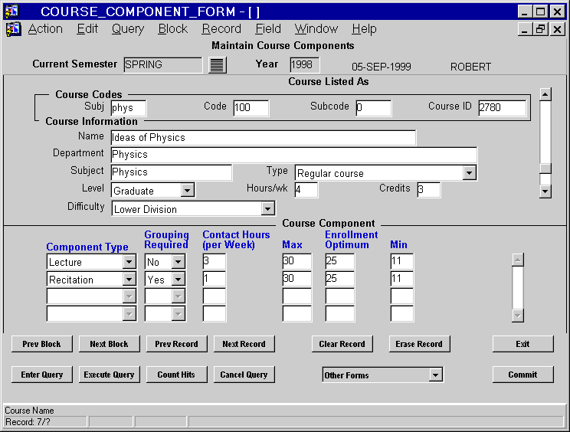Screen dimensions: 570x432
Task: Click the Erase Record button
Action: pyautogui.click(x=420, y=344)
